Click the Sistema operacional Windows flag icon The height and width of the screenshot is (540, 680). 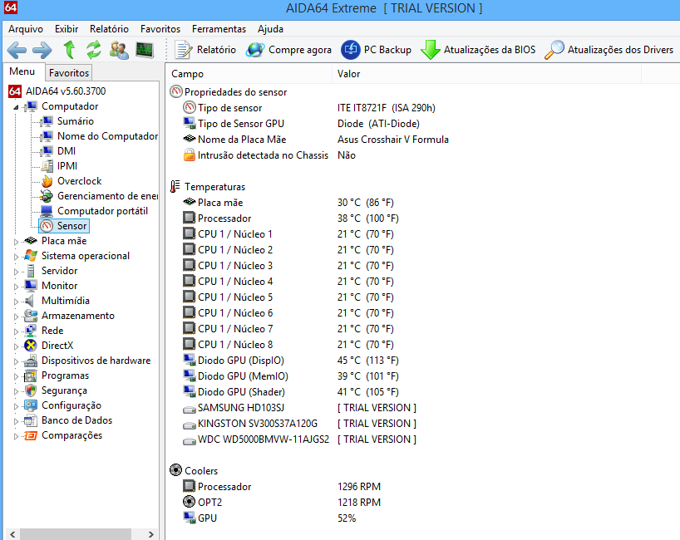coord(31,256)
